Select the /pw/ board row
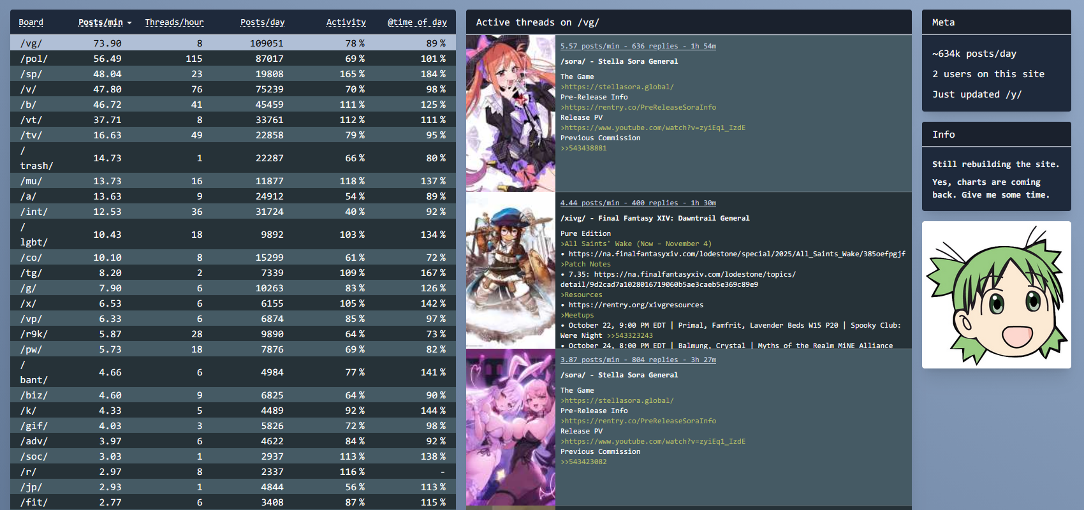Image resolution: width=1084 pixels, height=510 pixels. pos(233,349)
